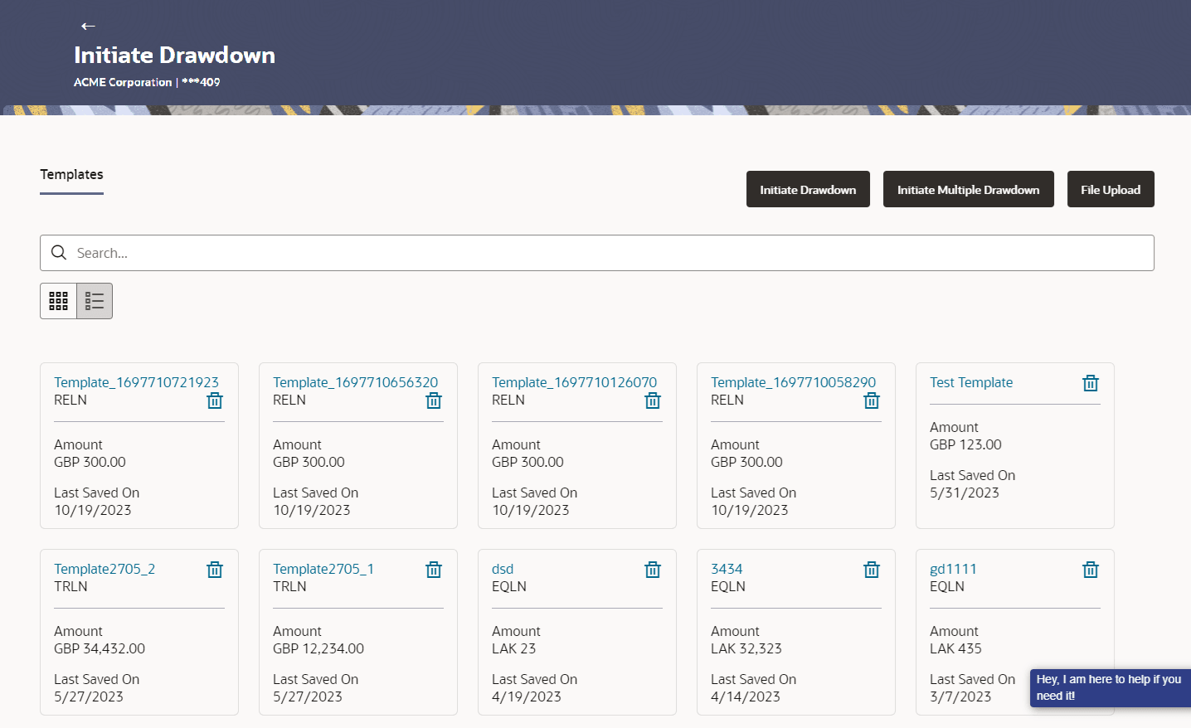
Task: Open the Templates tab
Action: (72, 175)
